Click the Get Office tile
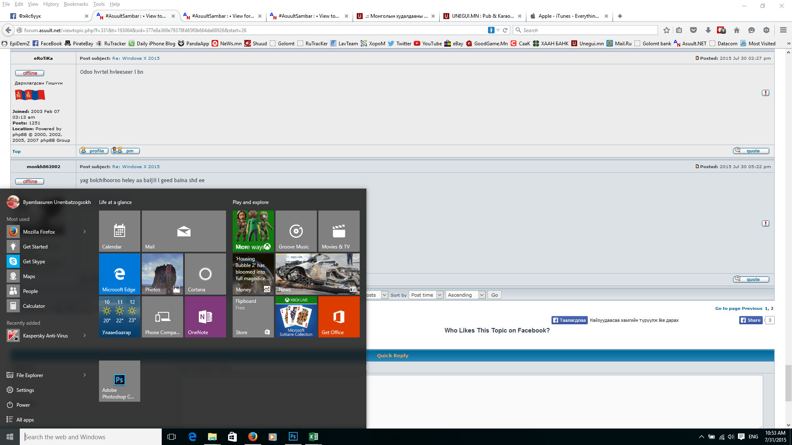Viewport: 792px width, 445px height. (x=339, y=316)
